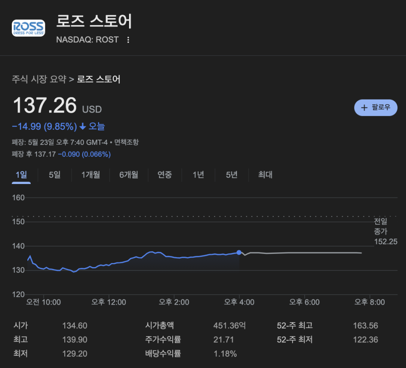The height and width of the screenshot is (368, 406).
Task: Click the 52-주 최고 value 163.56
Action: (366, 326)
